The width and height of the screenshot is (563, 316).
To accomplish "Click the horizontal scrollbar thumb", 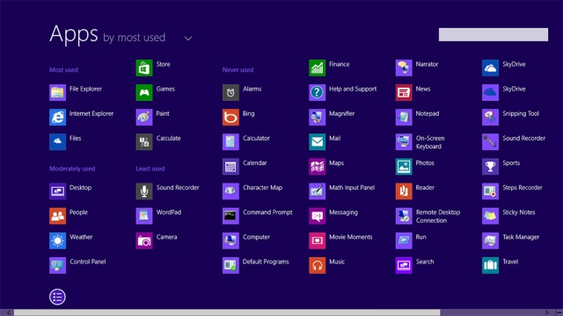I will 227,312.
